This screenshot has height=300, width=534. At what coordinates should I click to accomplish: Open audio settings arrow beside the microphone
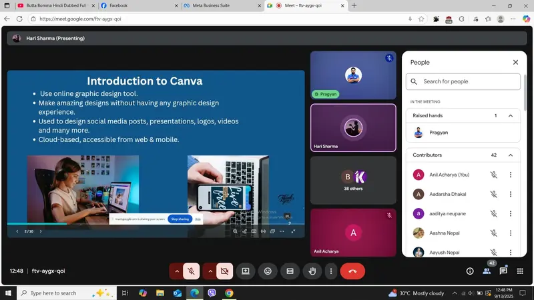click(x=177, y=271)
